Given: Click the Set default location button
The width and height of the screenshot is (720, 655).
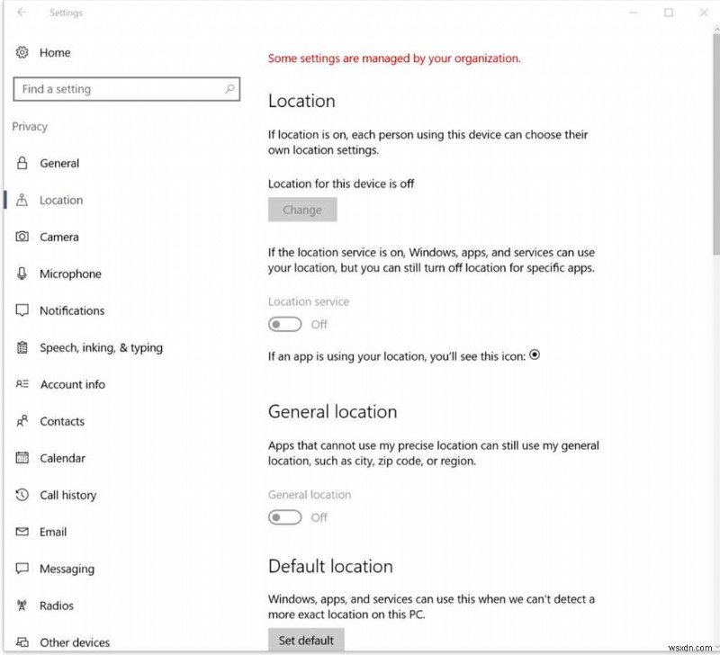Looking at the screenshot, I should tap(306, 641).
